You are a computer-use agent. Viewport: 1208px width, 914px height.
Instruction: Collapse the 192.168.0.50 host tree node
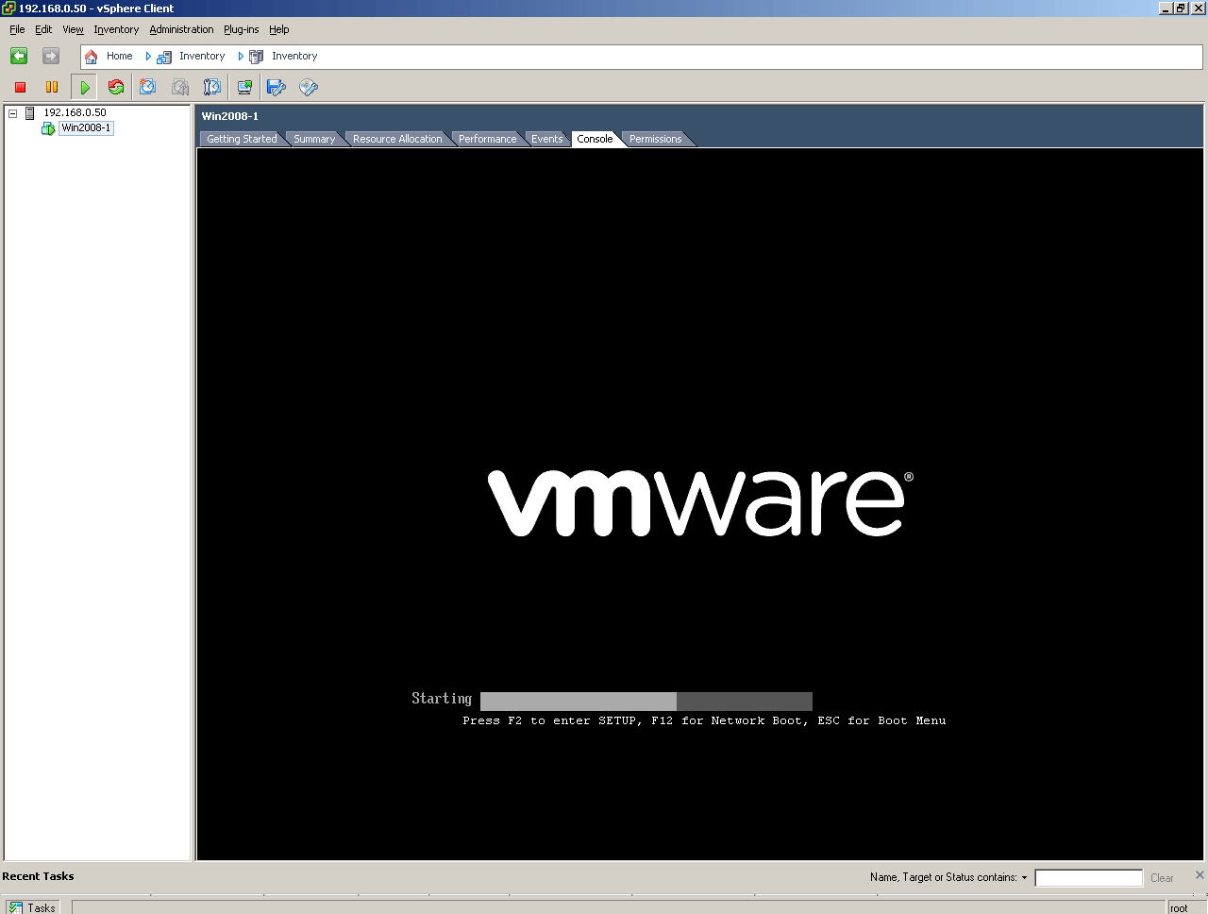tap(13, 113)
